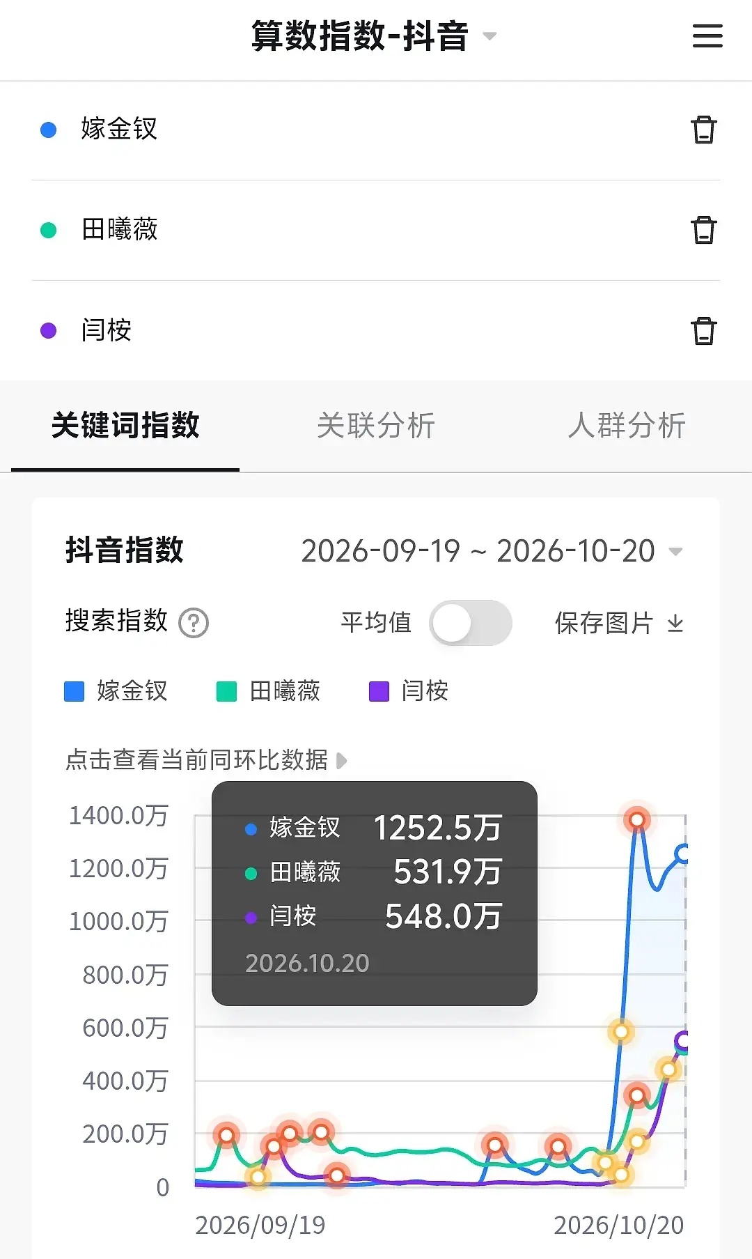This screenshot has height=1259, width=752.
Task: Switch to the 人群分析 tab
Action: point(627,425)
